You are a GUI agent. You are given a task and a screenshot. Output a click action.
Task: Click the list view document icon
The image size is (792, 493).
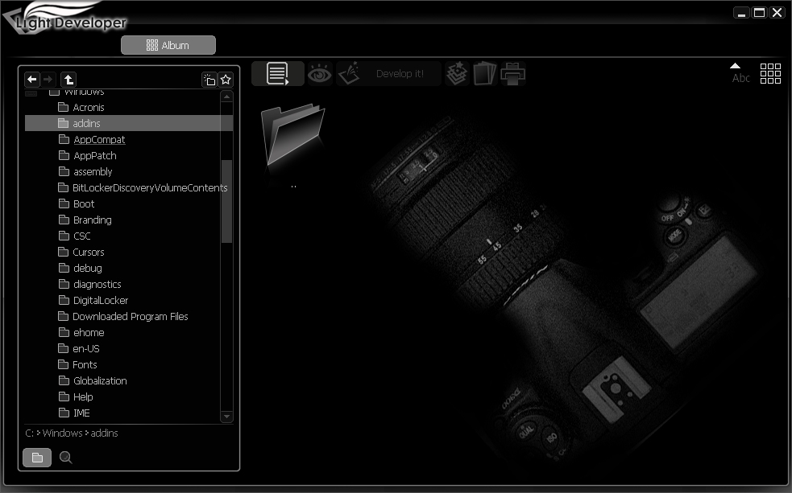278,74
